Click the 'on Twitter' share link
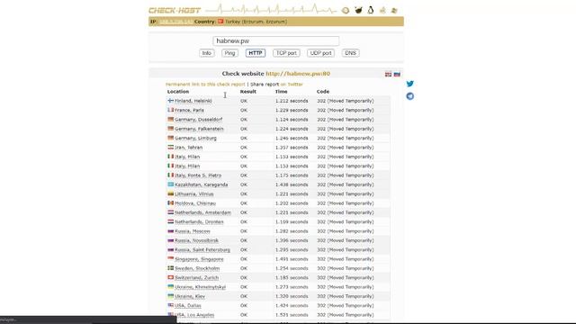 tap(292, 84)
